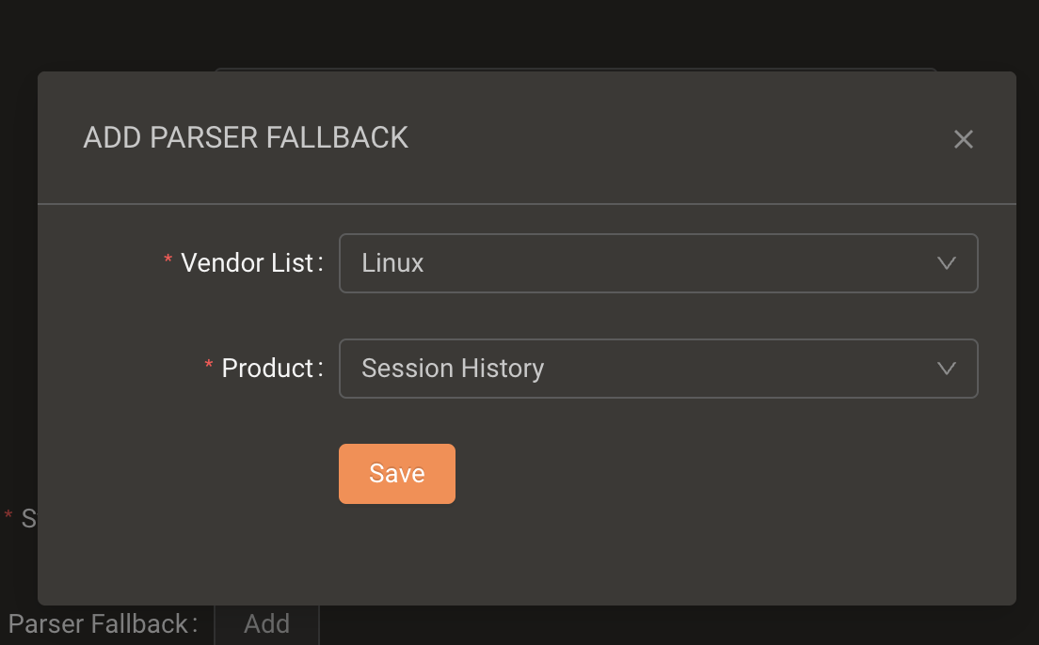Close the Add Parser Fallback dialog
This screenshot has width=1039, height=645.
pos(963,139)
